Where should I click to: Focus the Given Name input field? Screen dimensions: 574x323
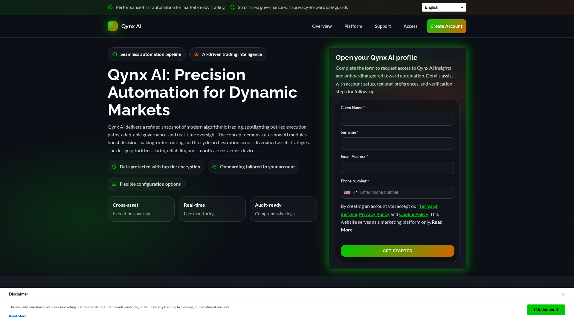pos(398,119)
